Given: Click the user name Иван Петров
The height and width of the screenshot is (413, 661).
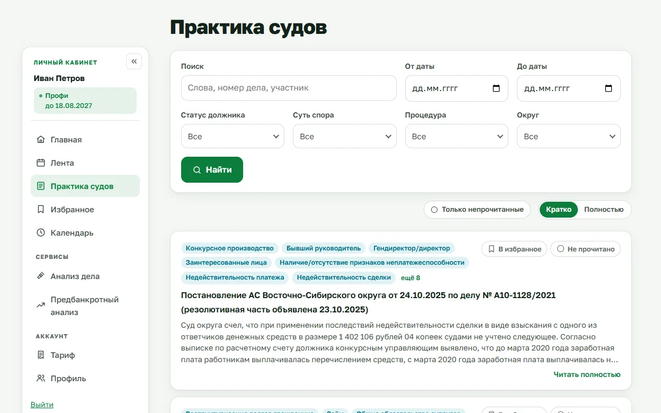Looking at the screenshot, I should click(59, 78).
